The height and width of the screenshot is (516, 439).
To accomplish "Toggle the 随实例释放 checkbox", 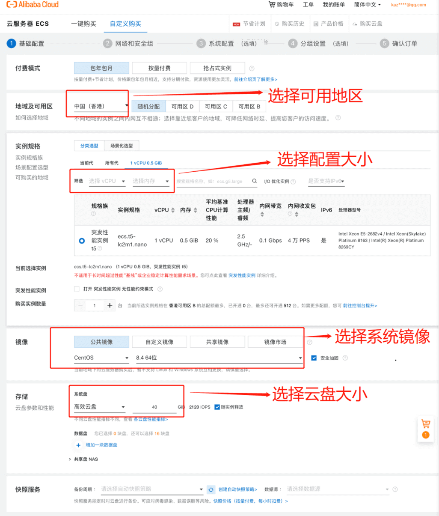I will pyautogui.click(x=217, y=407).
